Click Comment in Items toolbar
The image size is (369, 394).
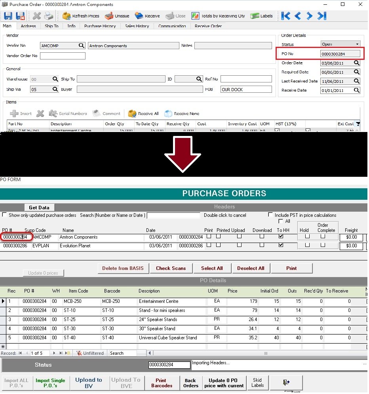click(107, 114)
